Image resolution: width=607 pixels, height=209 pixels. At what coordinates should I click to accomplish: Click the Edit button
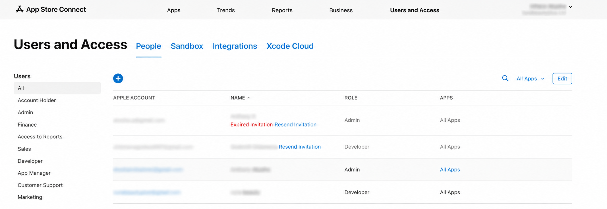tap(562, 79)
